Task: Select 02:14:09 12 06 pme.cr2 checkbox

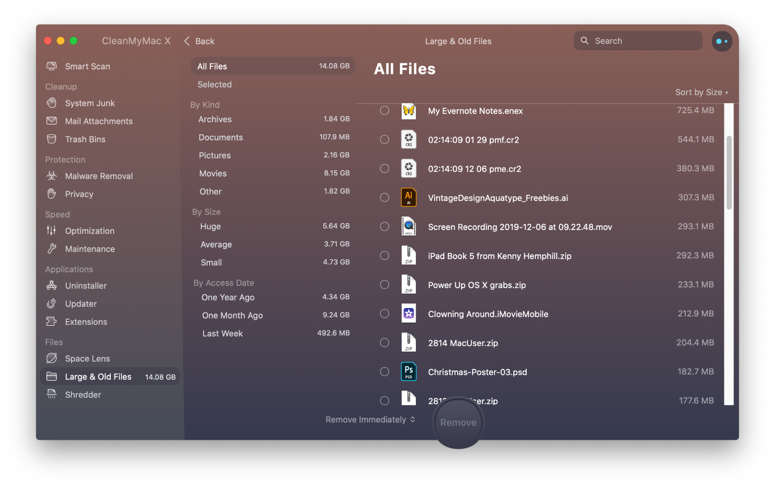Action: click(384, 168)
